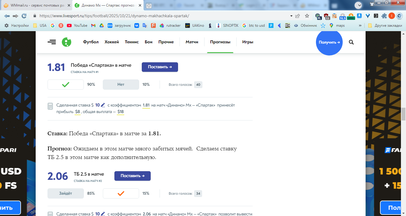
Task: Open the Google Drive bookmark icon
Action: coord(101,26)
